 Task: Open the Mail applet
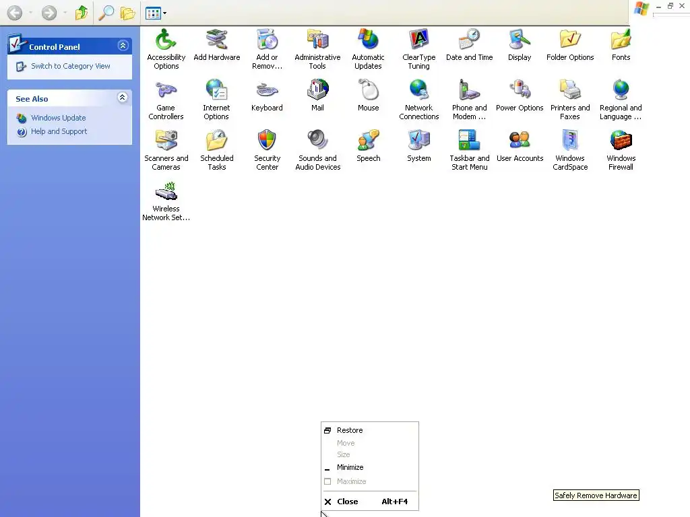317,96
